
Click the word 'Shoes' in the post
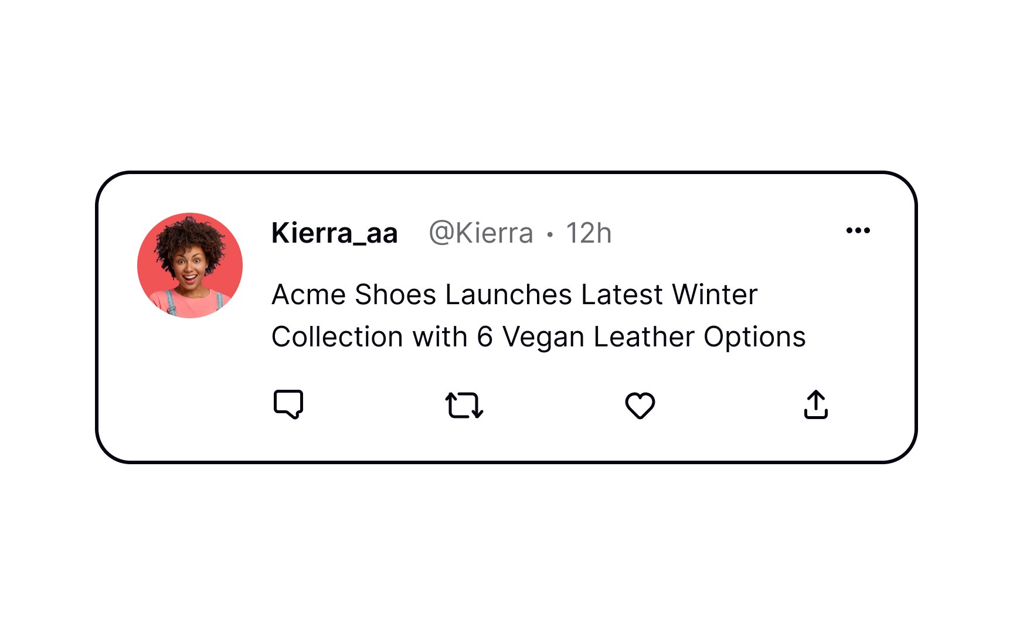(396, 294)
